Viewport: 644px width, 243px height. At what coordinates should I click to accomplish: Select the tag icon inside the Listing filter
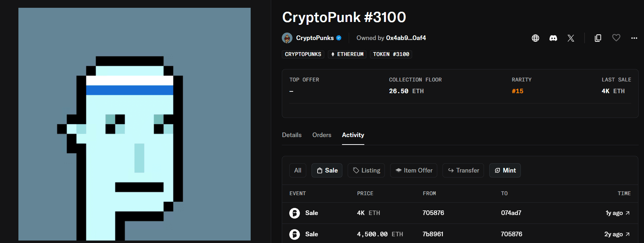tap(356, 170)
